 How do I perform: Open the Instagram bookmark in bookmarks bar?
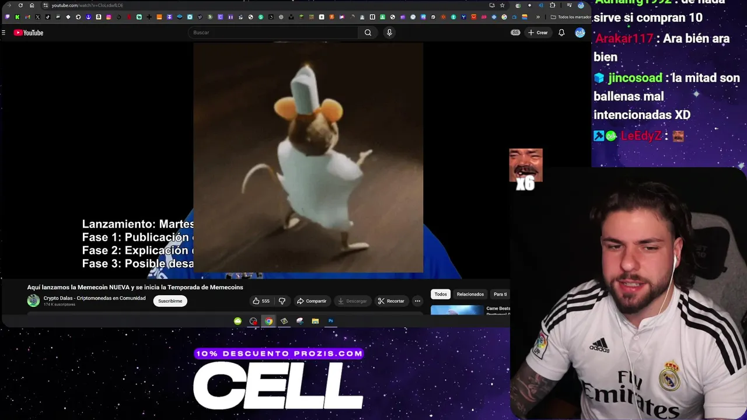pos(109,17)
